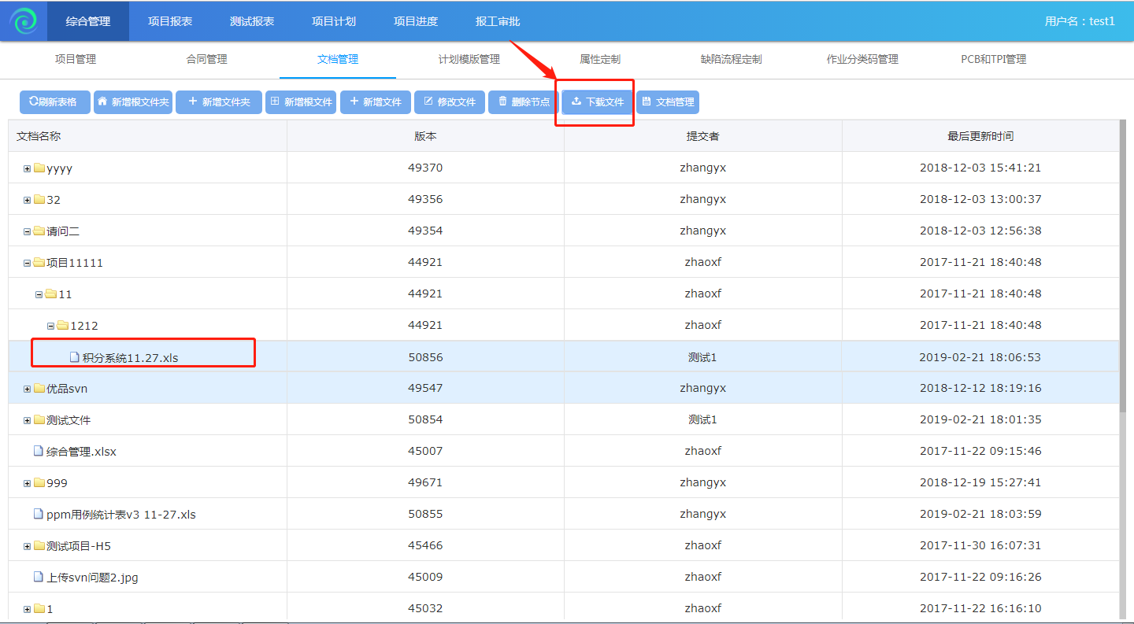Click the 新增根文件夹 home icon button
Screen dimensions: 1134x624
click(133, 102)
